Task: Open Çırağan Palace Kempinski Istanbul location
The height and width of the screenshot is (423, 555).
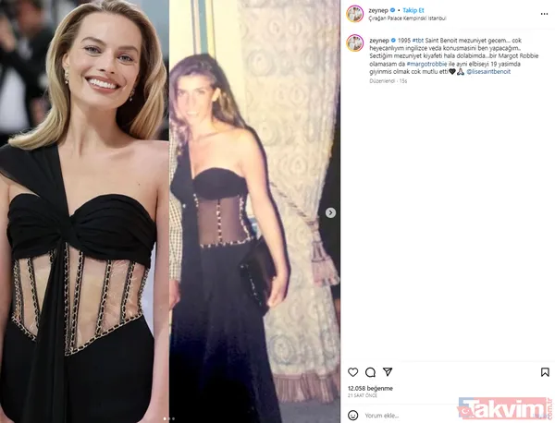Action: [x=407, y=18]
